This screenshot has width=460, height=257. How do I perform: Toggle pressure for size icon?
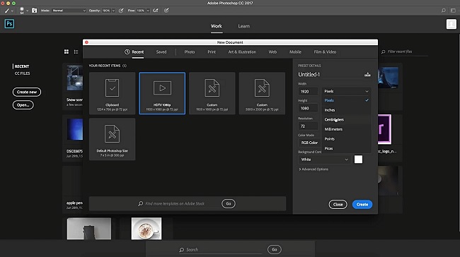[x=166, y=11]
